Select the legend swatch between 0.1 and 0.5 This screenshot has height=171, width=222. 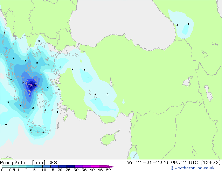click(x=6, y=166)
